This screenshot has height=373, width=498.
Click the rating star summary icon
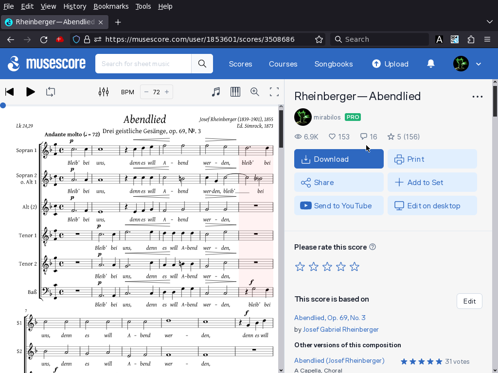coord(391,136)
